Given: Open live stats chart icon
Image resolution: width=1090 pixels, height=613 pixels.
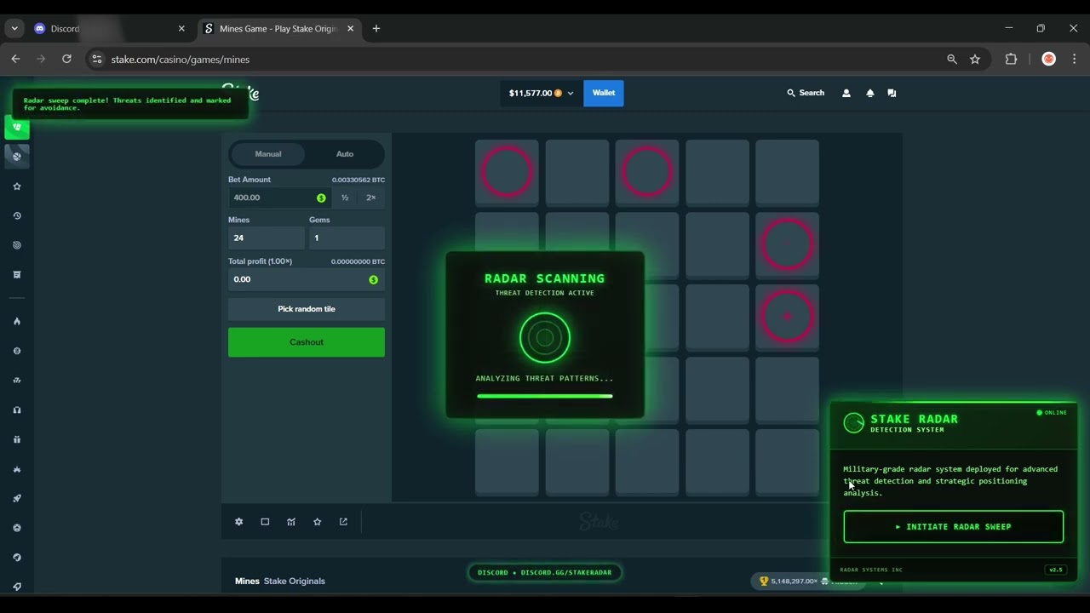Looking at the screenshot, I should (291, 522).
